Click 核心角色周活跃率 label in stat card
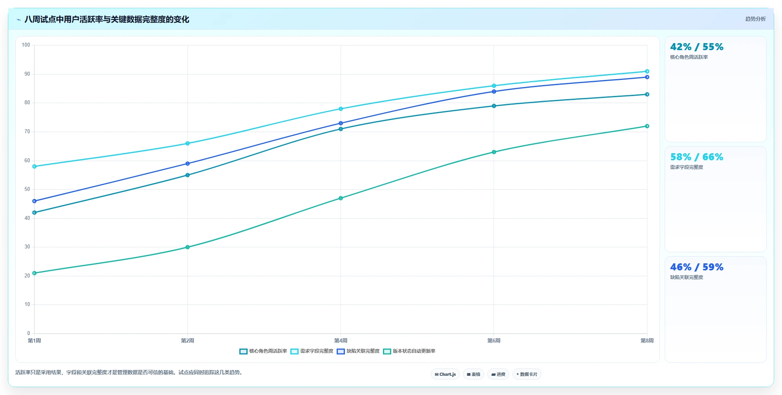782x395 pixels. pyautogui.click(x=689, y=57)
